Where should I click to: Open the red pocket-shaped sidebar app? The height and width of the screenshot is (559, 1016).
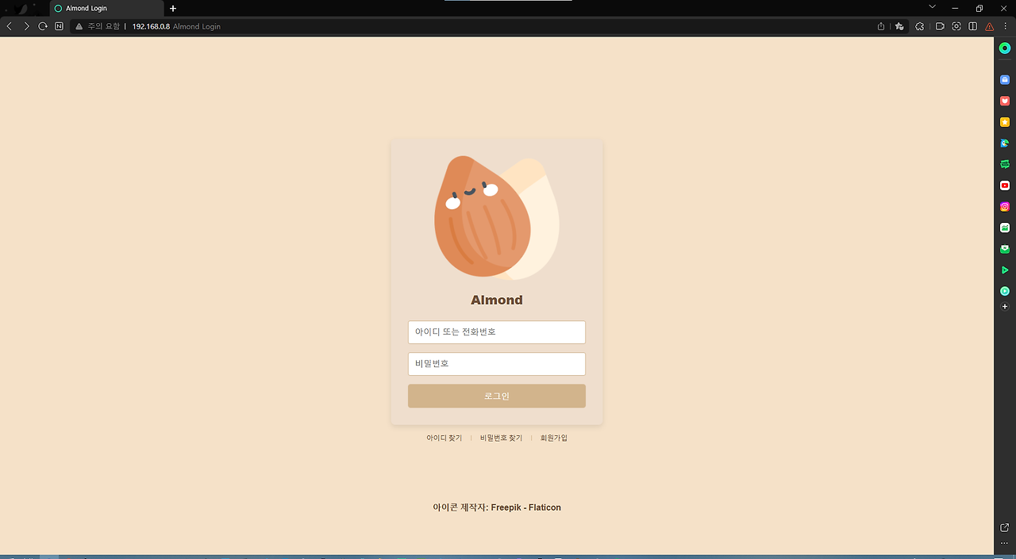(1005, 101)
